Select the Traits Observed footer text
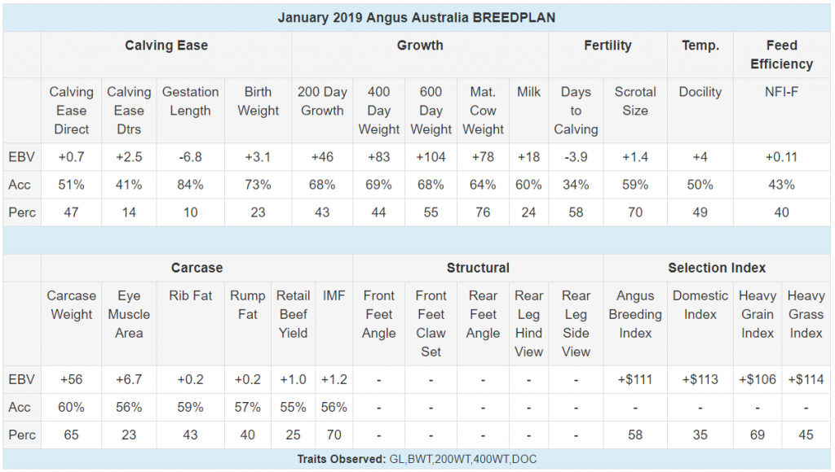Viewport: 835px width, 472px height. click(417, 459)
